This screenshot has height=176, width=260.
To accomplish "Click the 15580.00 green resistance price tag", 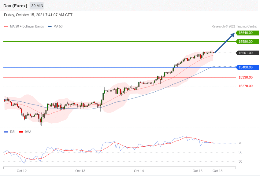I will (247, 42).
